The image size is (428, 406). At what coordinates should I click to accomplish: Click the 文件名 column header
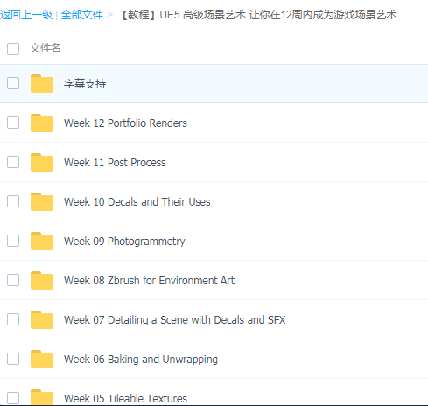coord(45,48)
